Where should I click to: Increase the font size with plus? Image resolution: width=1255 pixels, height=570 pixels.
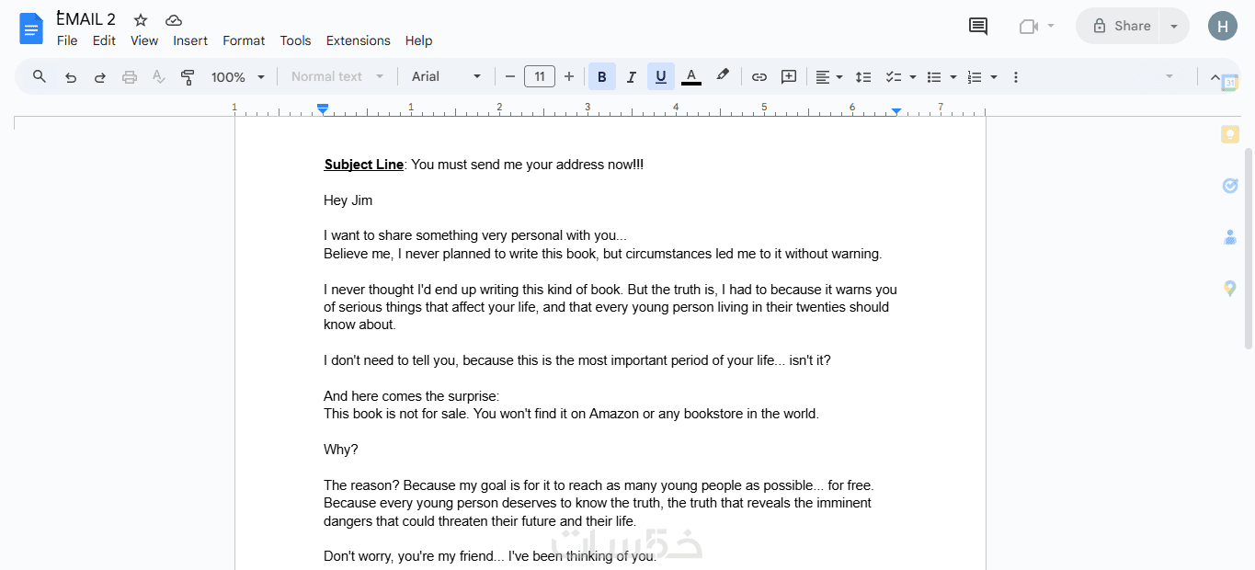click(x=569, y=77)
